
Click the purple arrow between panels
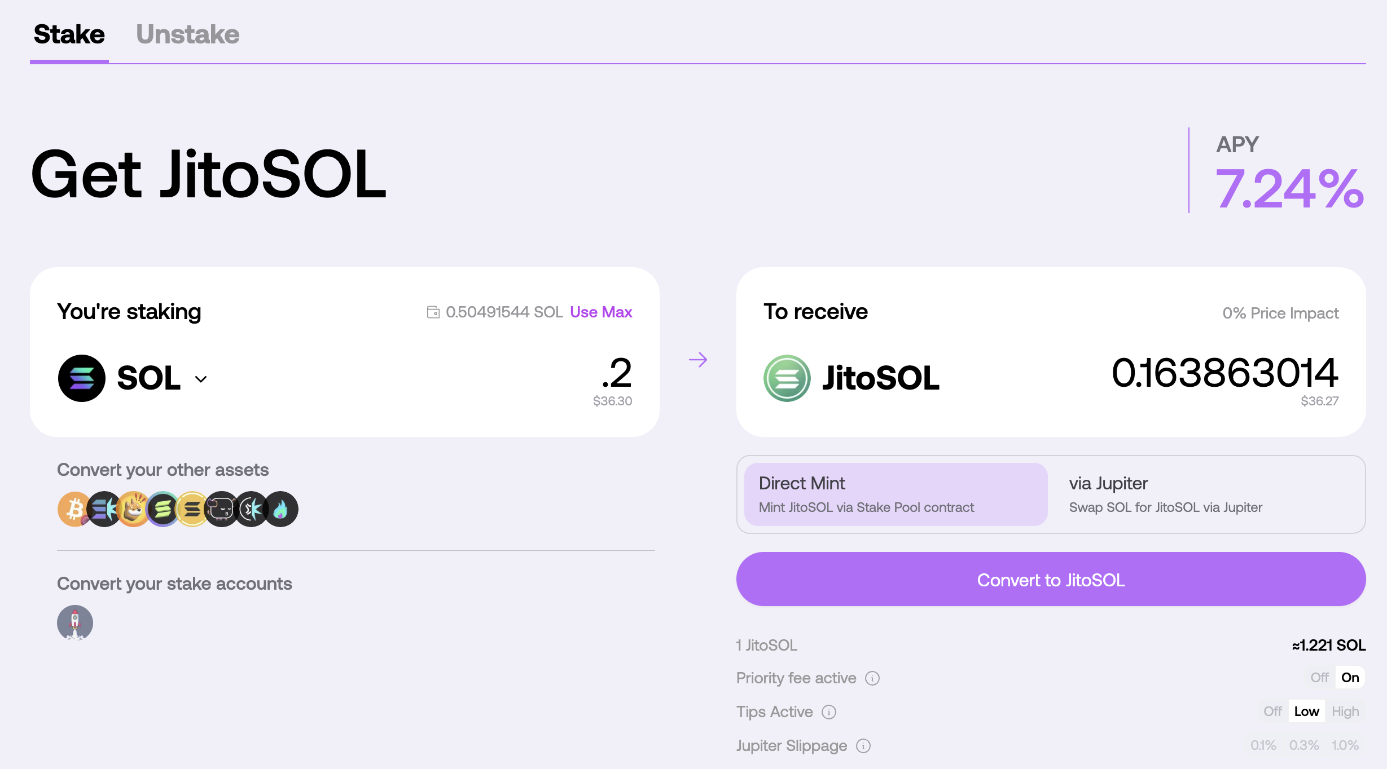click(x=698, y=360)
